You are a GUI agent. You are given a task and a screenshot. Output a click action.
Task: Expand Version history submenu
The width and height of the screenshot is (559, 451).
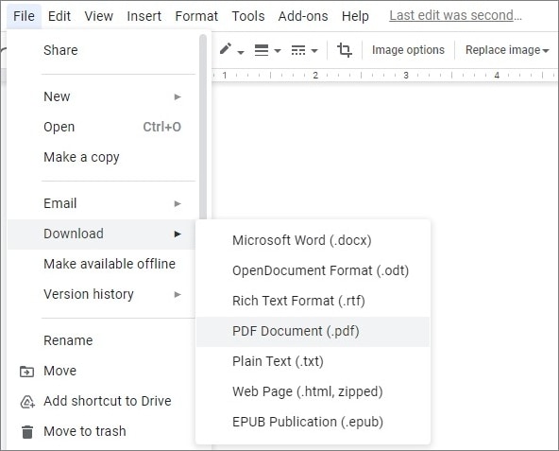pyautogui.click(x=102, y=294)
